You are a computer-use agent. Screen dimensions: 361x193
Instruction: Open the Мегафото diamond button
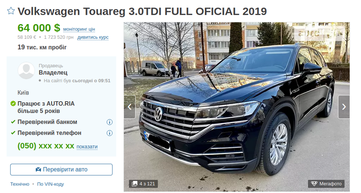pyautogui.click(x=326, y=184)
